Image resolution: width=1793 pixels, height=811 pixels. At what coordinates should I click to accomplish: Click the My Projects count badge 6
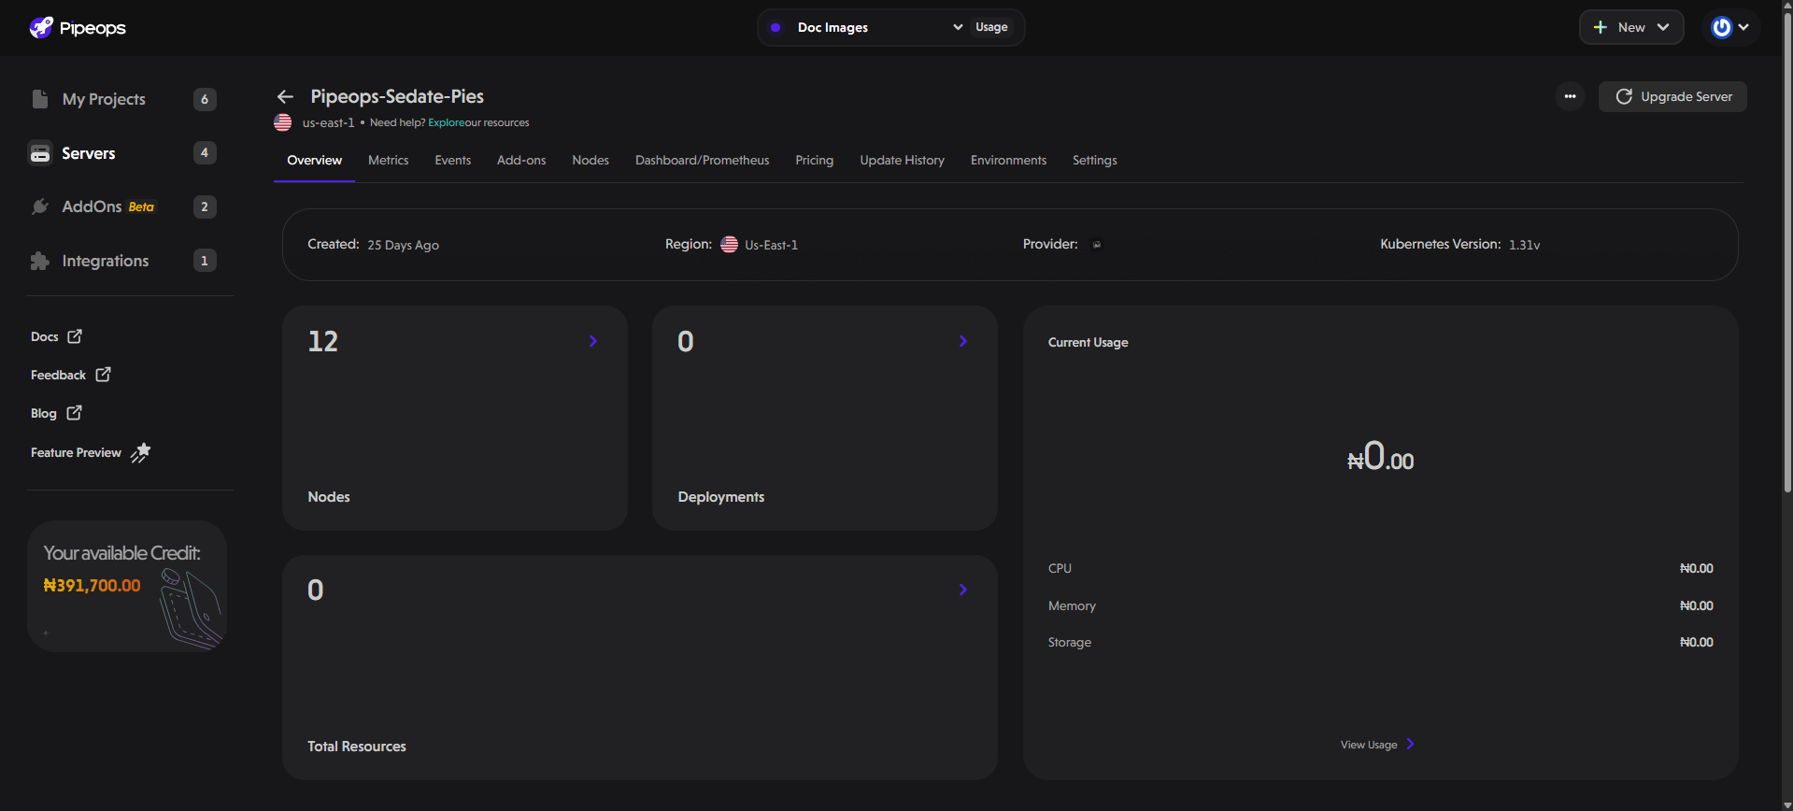205,99
